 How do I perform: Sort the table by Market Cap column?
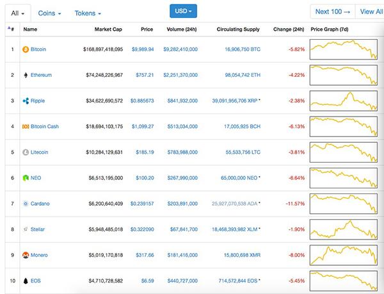click(x=108, y=29)
